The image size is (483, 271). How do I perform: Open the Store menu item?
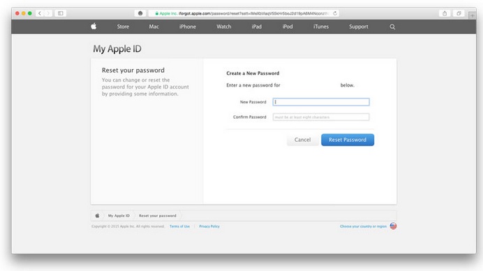pyautogui.click(x=123, y=27)
